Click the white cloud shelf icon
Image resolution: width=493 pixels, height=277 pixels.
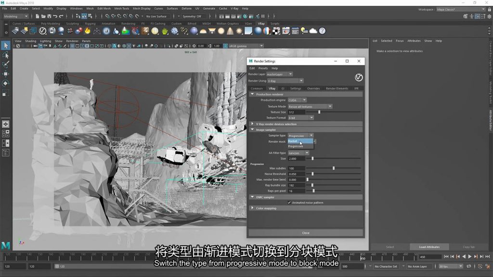(313, 31)
